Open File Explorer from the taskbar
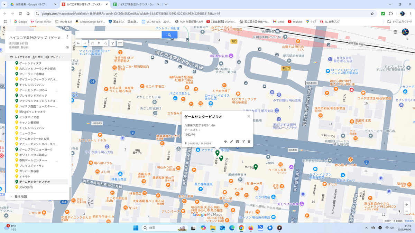This screenshot has width=415, height=233. click(213, 228)
